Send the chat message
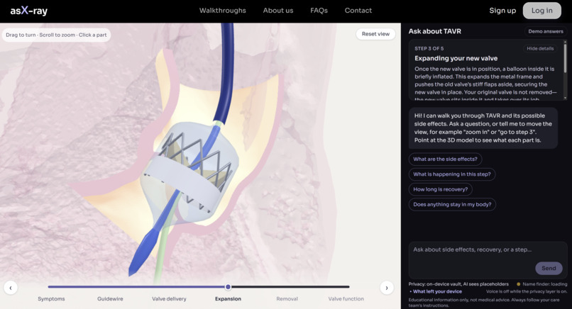Viewport: 572px width, 309px height. (x=549, y=268)
